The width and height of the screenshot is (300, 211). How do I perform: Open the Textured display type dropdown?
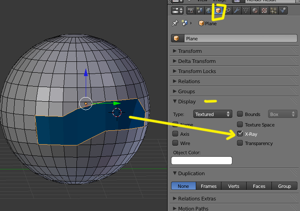(x=213, y=114)
